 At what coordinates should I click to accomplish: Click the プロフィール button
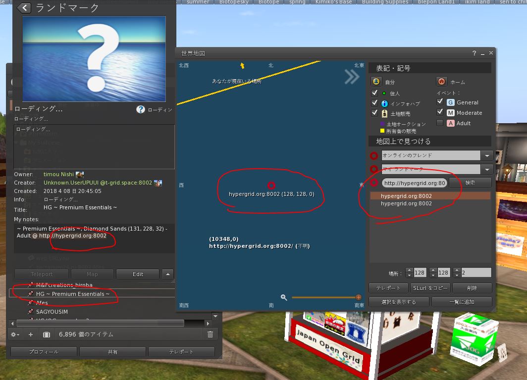pos(44,352)
